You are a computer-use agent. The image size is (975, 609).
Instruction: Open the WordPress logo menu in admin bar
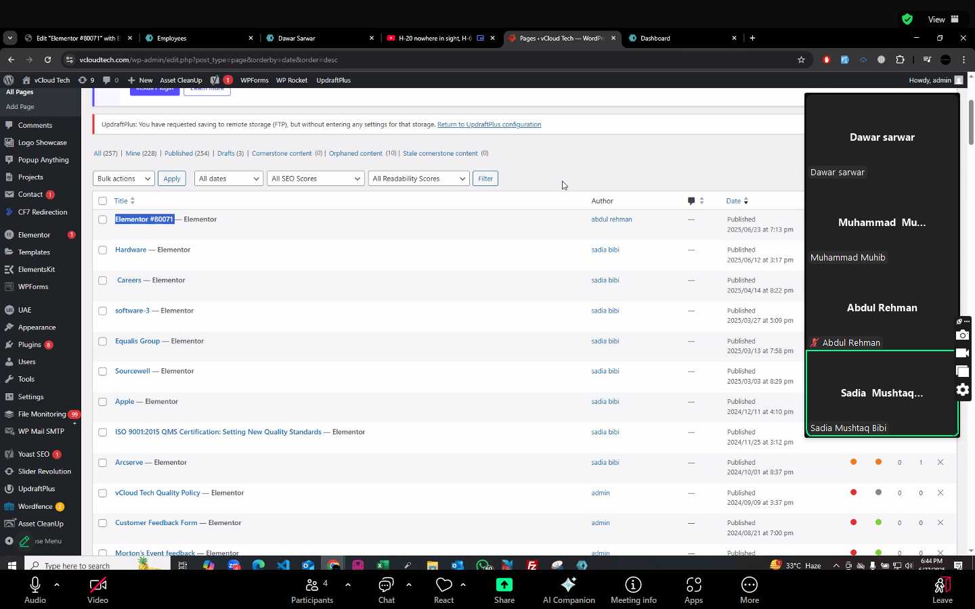8,80
